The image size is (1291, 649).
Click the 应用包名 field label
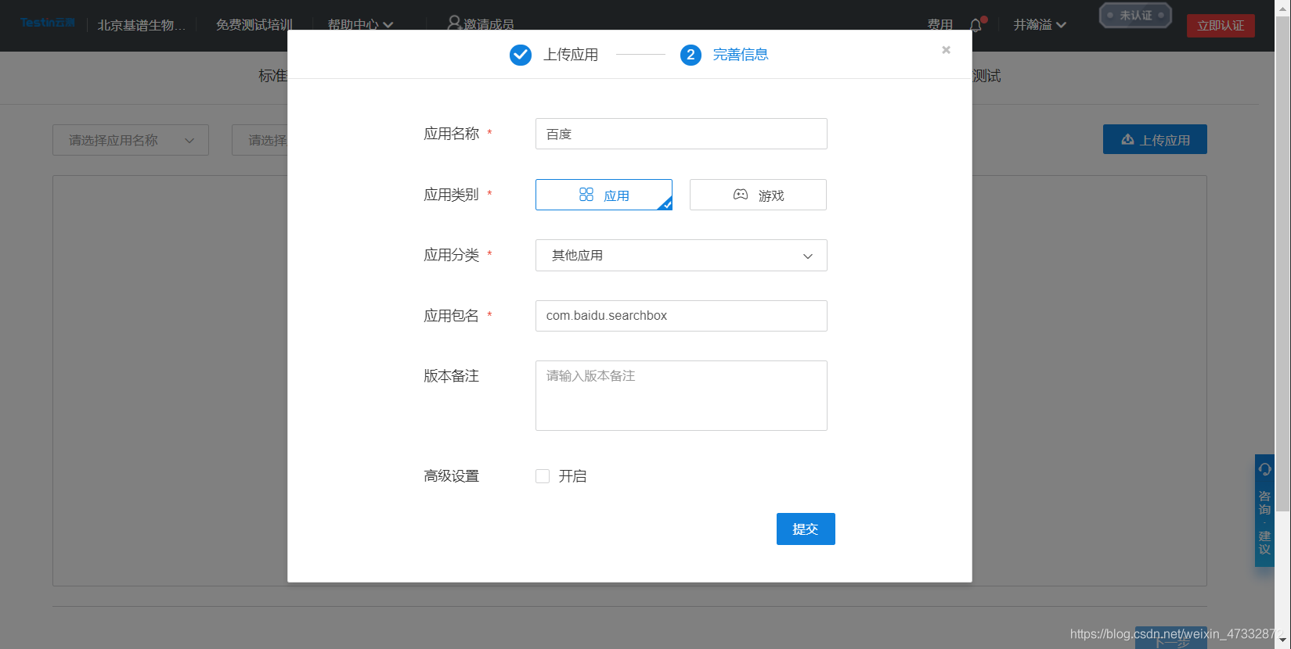click(x=452, y=316)
